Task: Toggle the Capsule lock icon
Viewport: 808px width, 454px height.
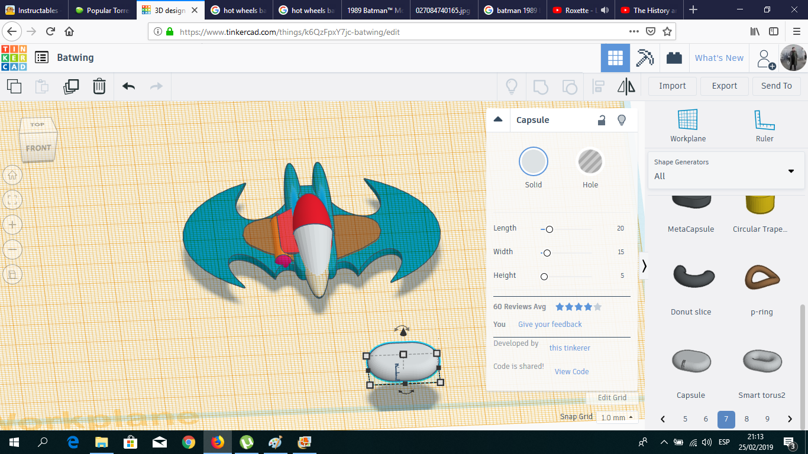Action: click(x=602, y=120)
